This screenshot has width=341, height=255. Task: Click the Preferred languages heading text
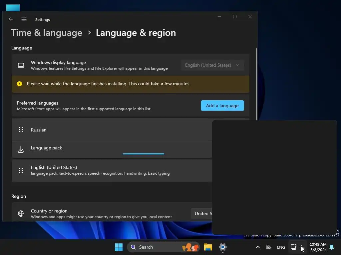38,103
